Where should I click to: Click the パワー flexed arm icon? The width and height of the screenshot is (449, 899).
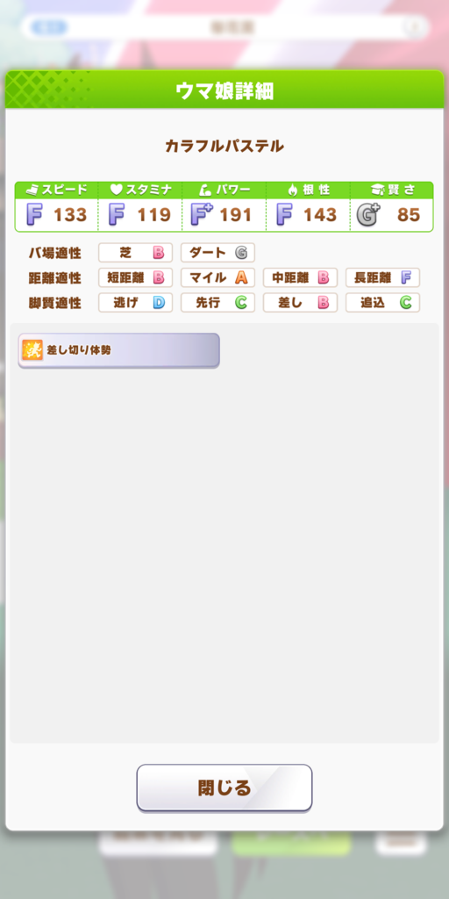point(204,190)
